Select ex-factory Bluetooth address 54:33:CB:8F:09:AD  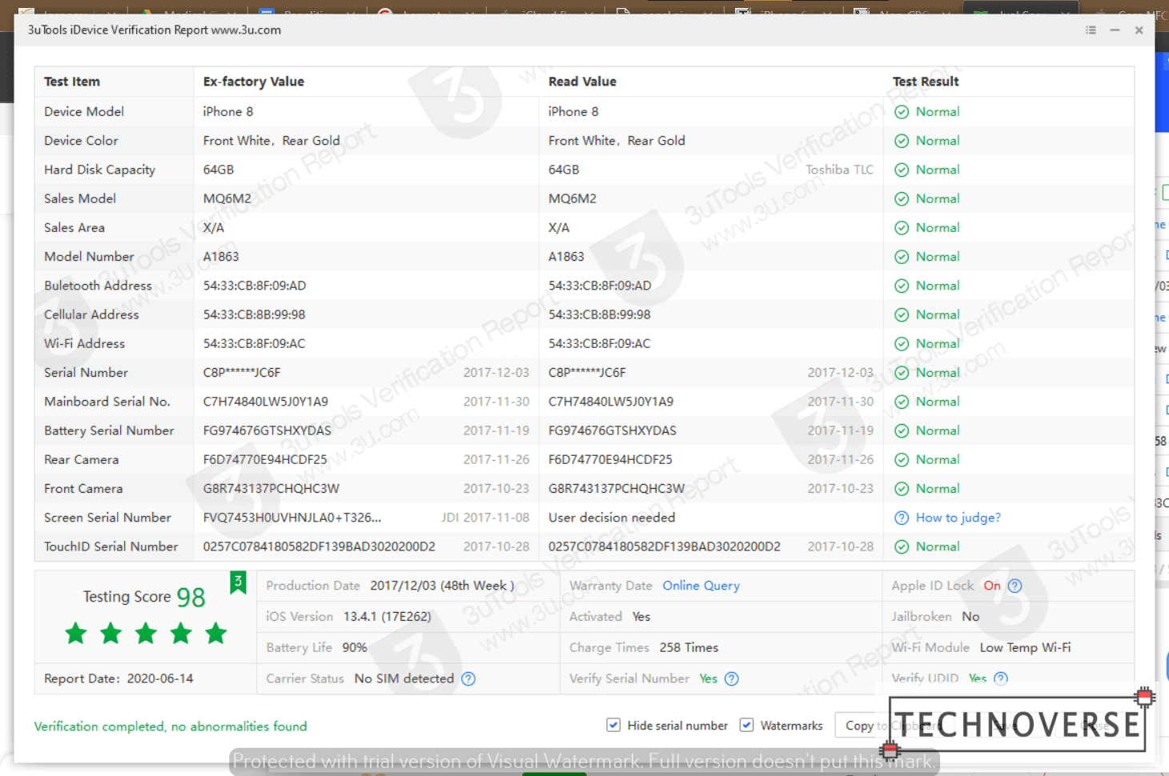(255, 286)
